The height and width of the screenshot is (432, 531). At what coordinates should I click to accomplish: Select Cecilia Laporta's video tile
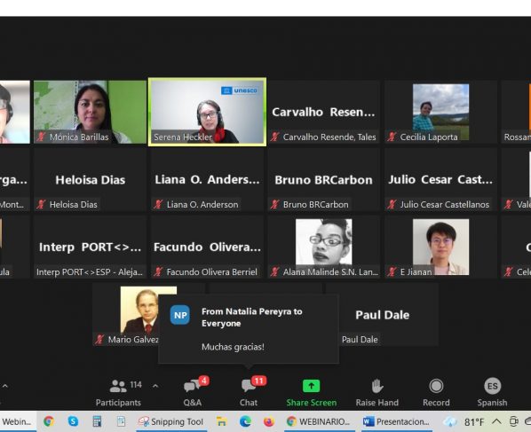tap(440, 112)
